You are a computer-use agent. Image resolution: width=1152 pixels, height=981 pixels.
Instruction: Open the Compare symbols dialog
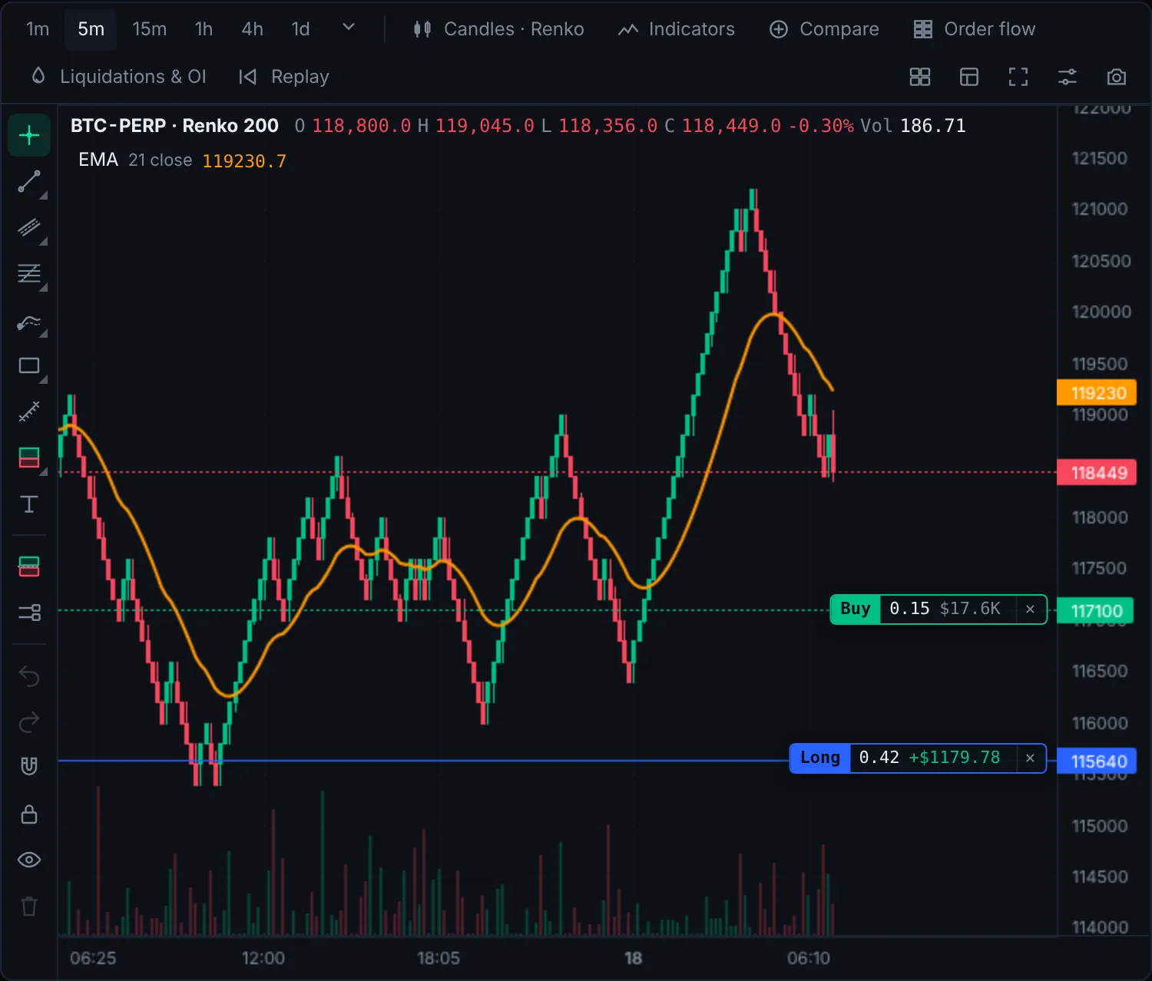(x=824, y=29)
